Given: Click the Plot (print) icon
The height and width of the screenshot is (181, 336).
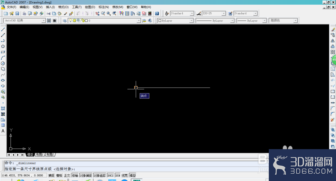Looking at the screenshot, I should 24,13.
